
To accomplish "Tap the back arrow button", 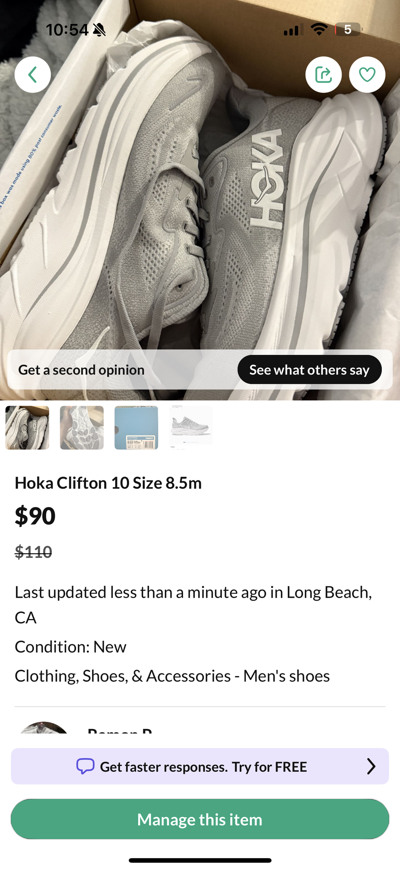I will pyautogui.click(x=33, y=75).
